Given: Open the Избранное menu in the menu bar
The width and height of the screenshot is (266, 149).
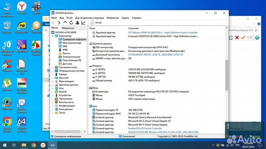Looking at the screenshot, I should click(113, 18).
